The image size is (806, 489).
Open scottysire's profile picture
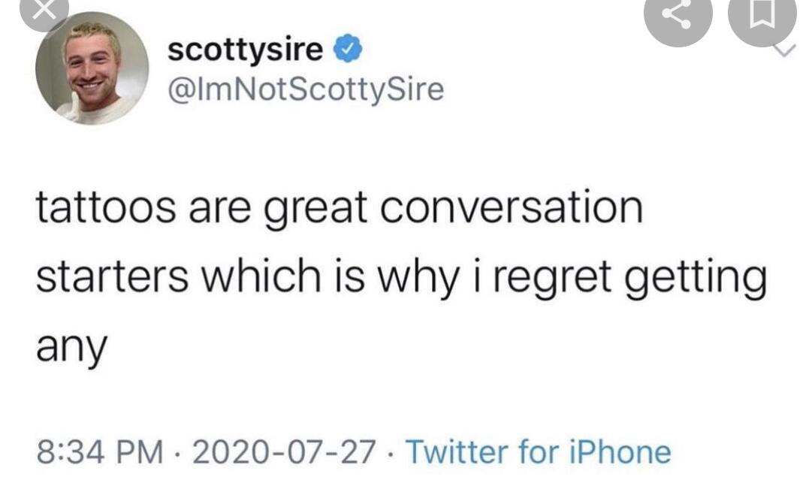coord(92,68)
